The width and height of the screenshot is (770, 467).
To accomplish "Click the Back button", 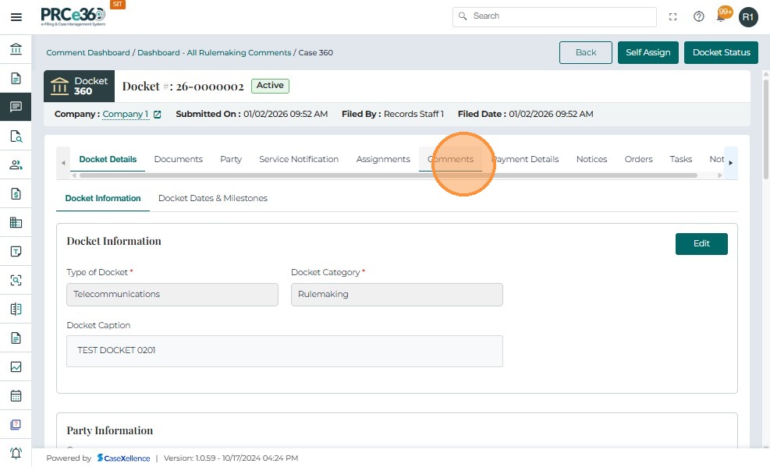I will tap(585, 52).
